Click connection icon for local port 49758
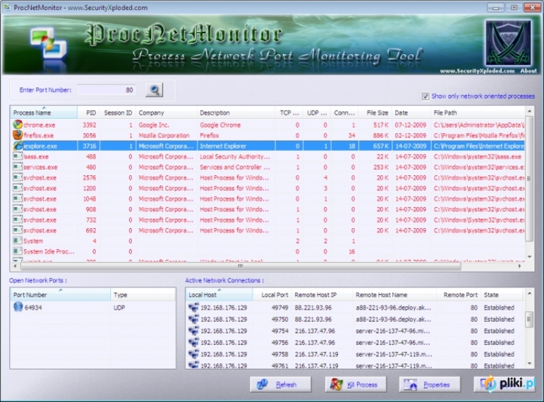The width and height of the screenshot is (544, 402). tap(194, 354)
